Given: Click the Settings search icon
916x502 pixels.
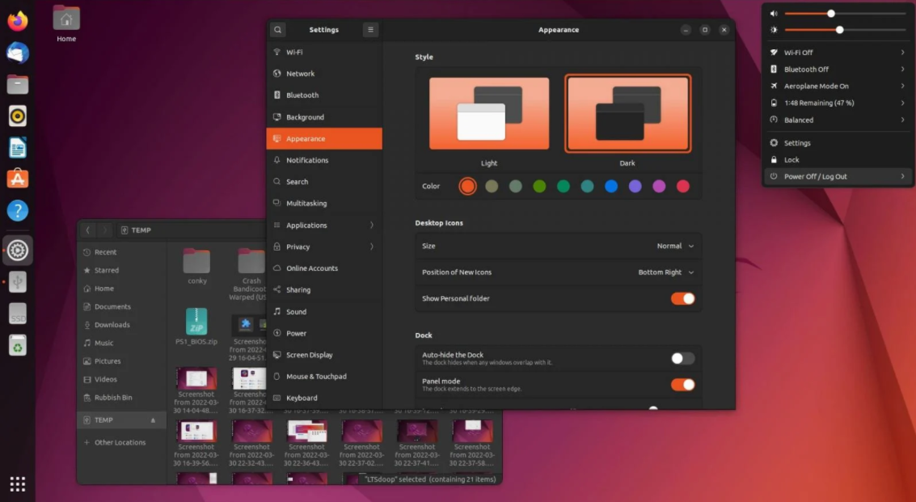Looking at the screenshot, I should tap(278, 30).
